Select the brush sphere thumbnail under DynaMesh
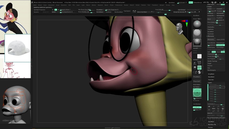 click(x=197, y=24)
